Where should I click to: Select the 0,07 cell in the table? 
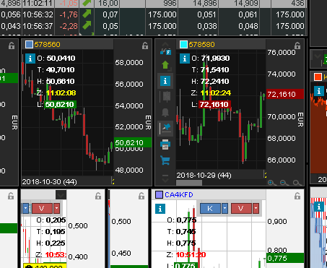[x=108, y=14]
